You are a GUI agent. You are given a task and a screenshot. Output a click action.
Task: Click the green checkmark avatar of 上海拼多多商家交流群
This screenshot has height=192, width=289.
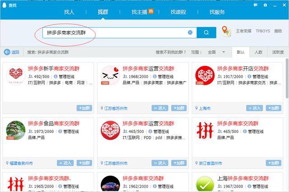pyautogui.click(x=205, y=184)
